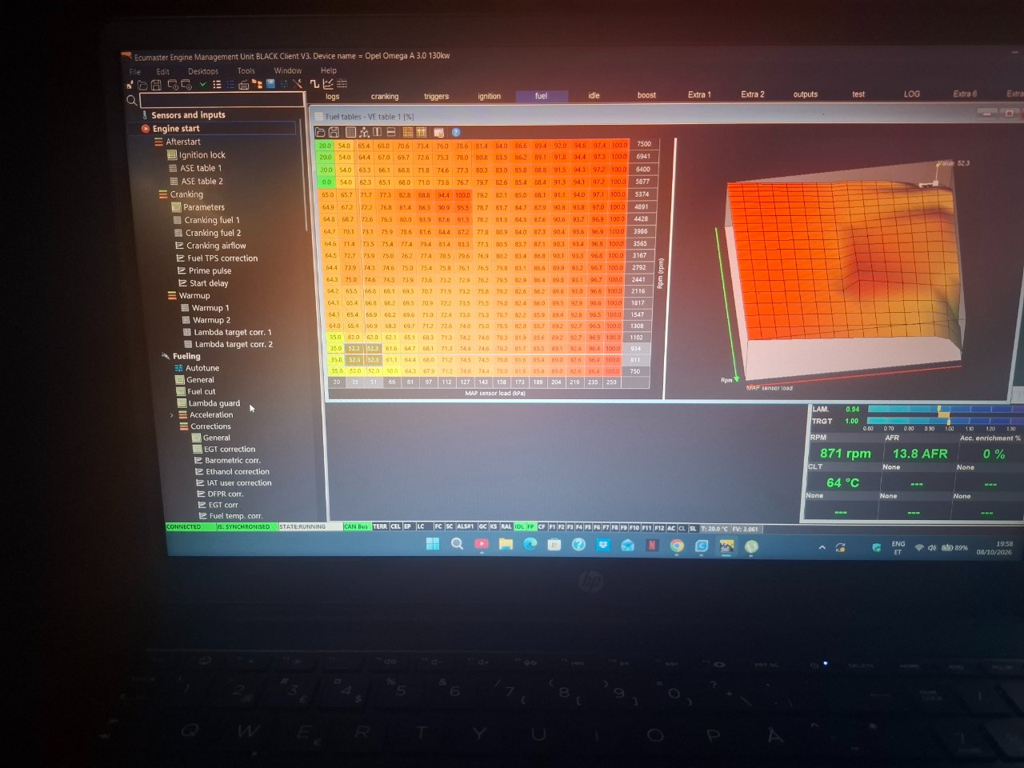Click the Open project folder icon in main toolbar
Image resolution: width=1024 pixels, height=768 pixels.
[142, 85]
